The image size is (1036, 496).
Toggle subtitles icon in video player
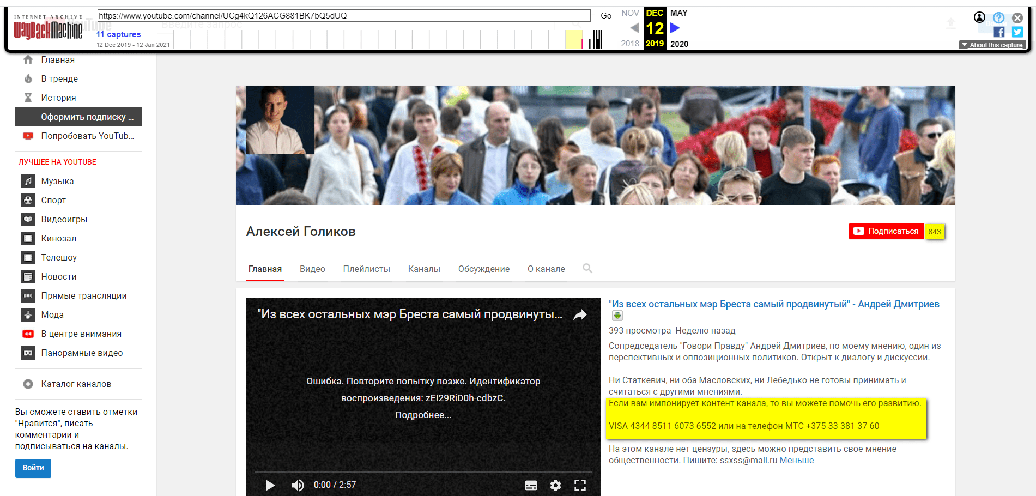coord(531,485)
